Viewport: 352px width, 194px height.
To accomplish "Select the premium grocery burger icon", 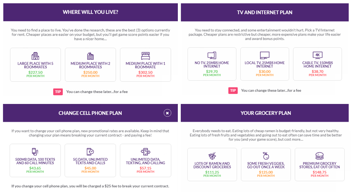I will (x=319, y=156).
